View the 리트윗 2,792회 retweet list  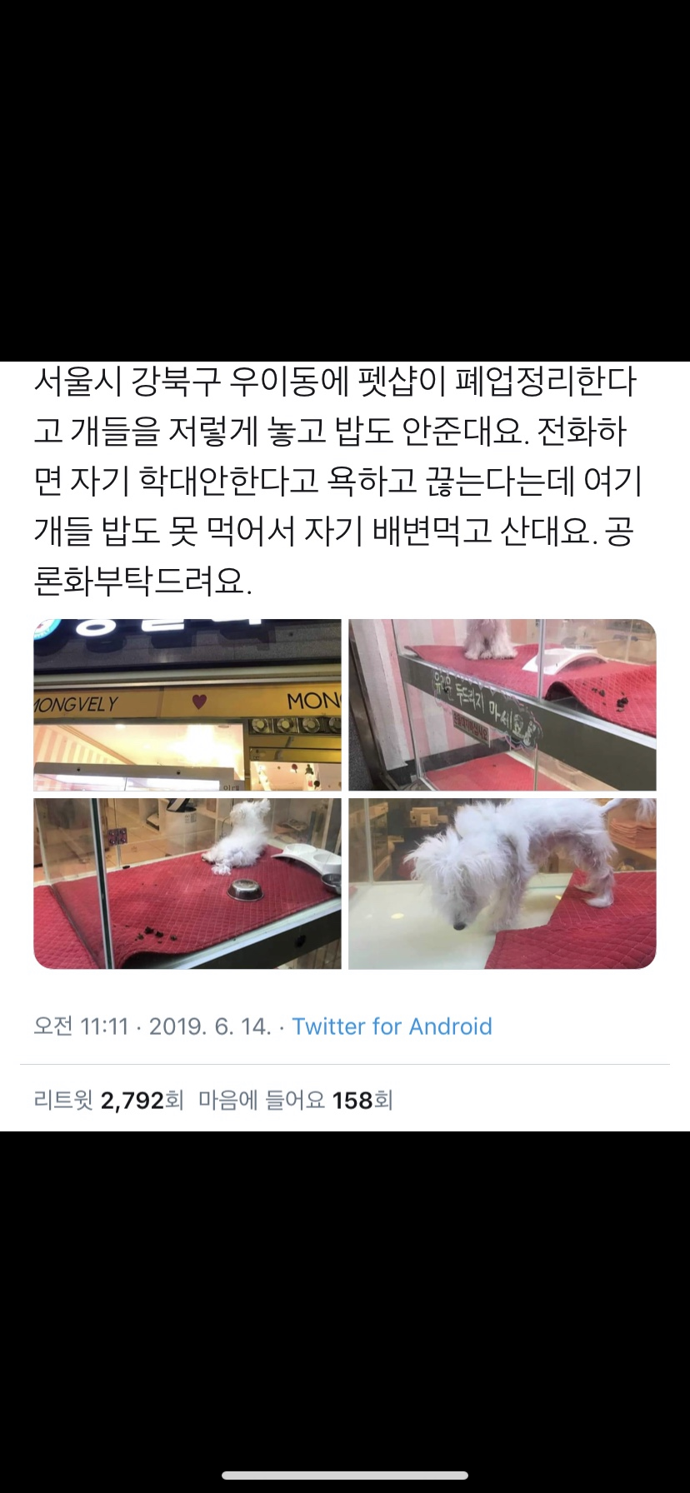tap(108, 1100)
